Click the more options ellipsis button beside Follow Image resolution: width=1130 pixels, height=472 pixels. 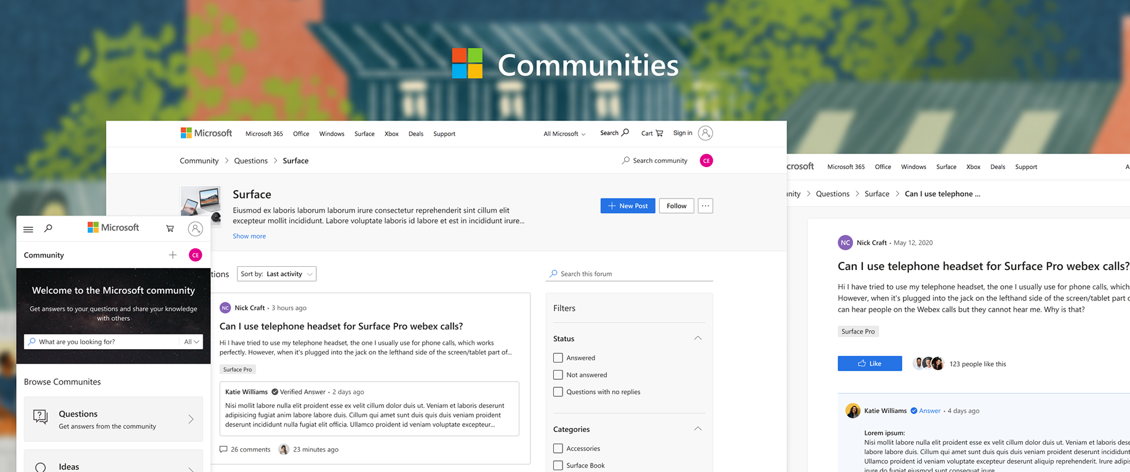coord(705,206)
